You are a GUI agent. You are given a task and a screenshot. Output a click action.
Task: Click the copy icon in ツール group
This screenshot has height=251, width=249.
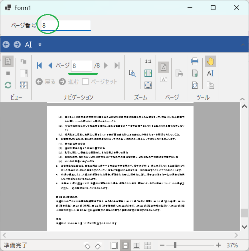[210, 85]
